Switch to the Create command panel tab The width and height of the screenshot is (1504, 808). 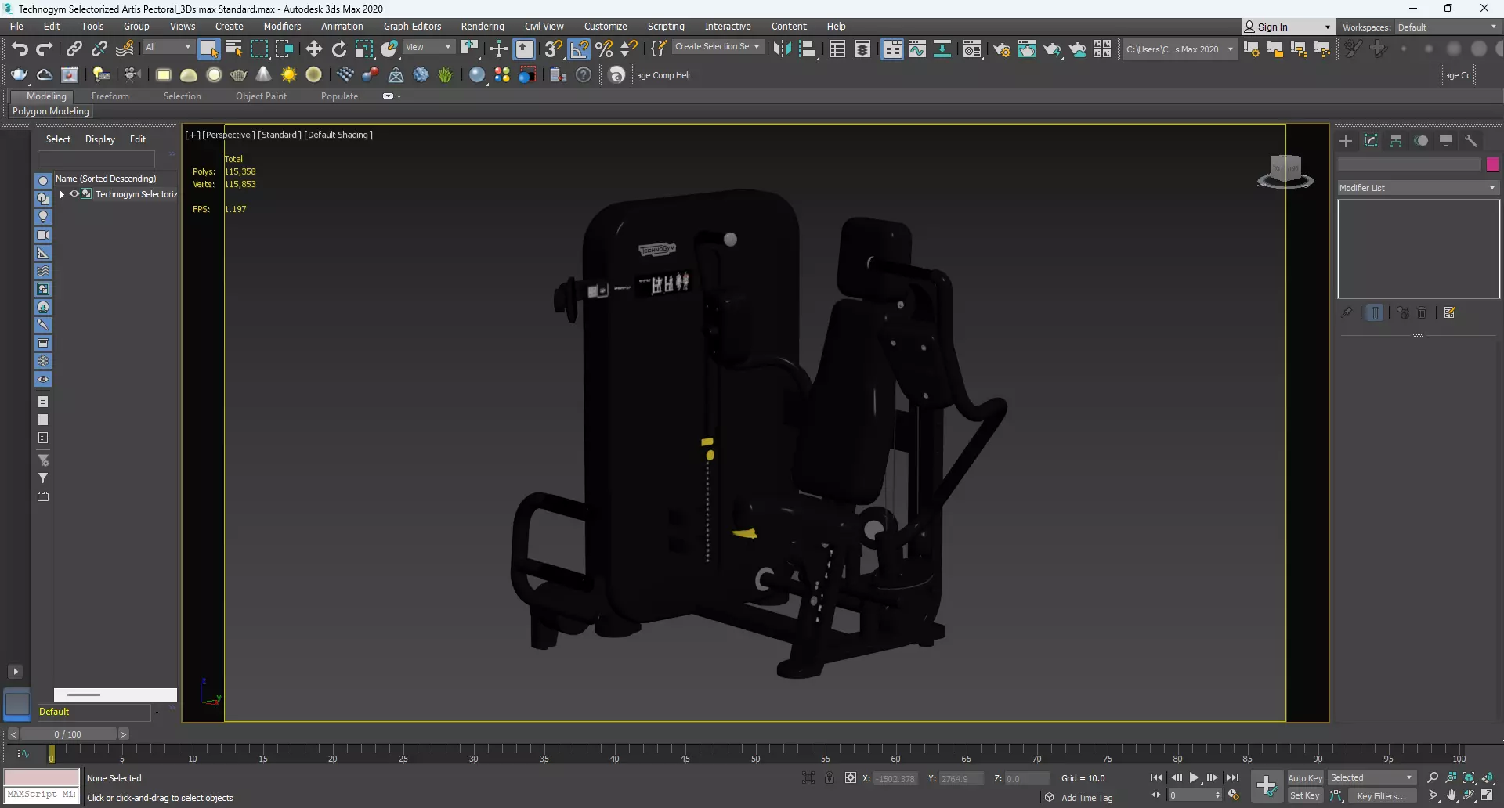tap(1346, 141)
